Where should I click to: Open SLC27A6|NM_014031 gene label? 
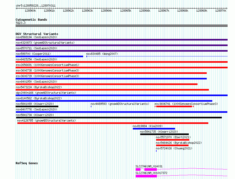point(149,166)
